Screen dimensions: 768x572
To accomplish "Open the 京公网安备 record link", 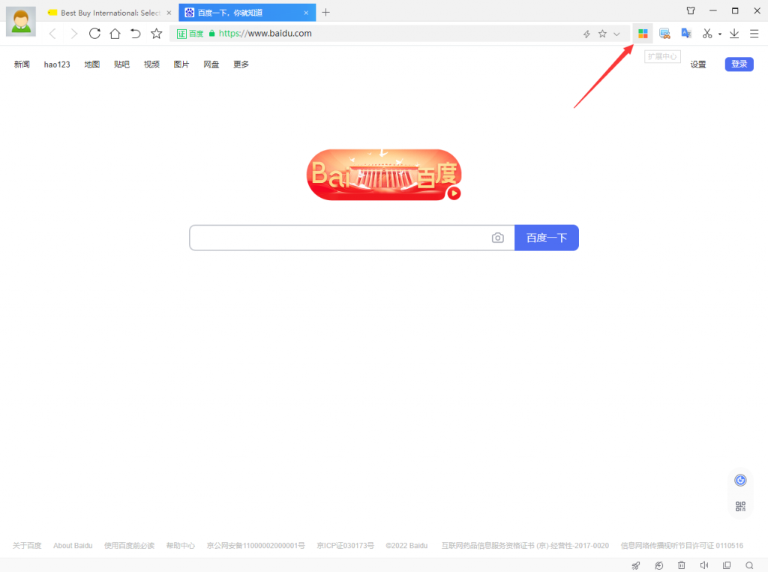I will point(256,546).
